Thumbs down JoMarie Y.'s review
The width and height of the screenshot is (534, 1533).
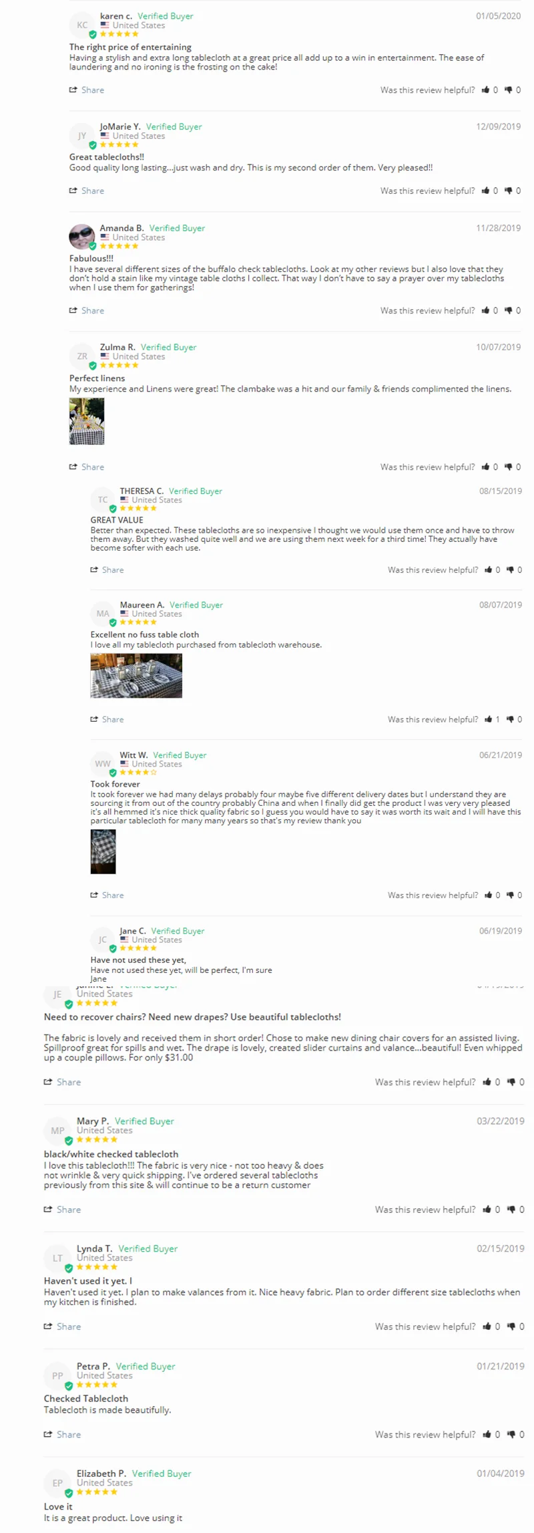point(509,191)
